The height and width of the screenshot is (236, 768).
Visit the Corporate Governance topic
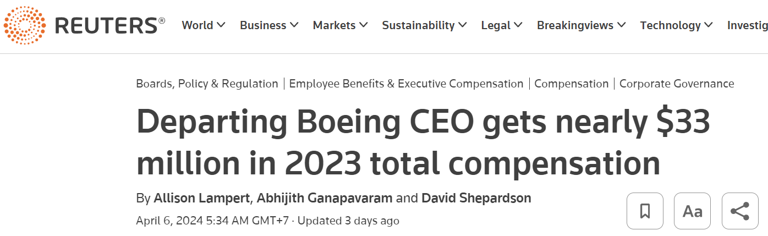pos(677,84)
